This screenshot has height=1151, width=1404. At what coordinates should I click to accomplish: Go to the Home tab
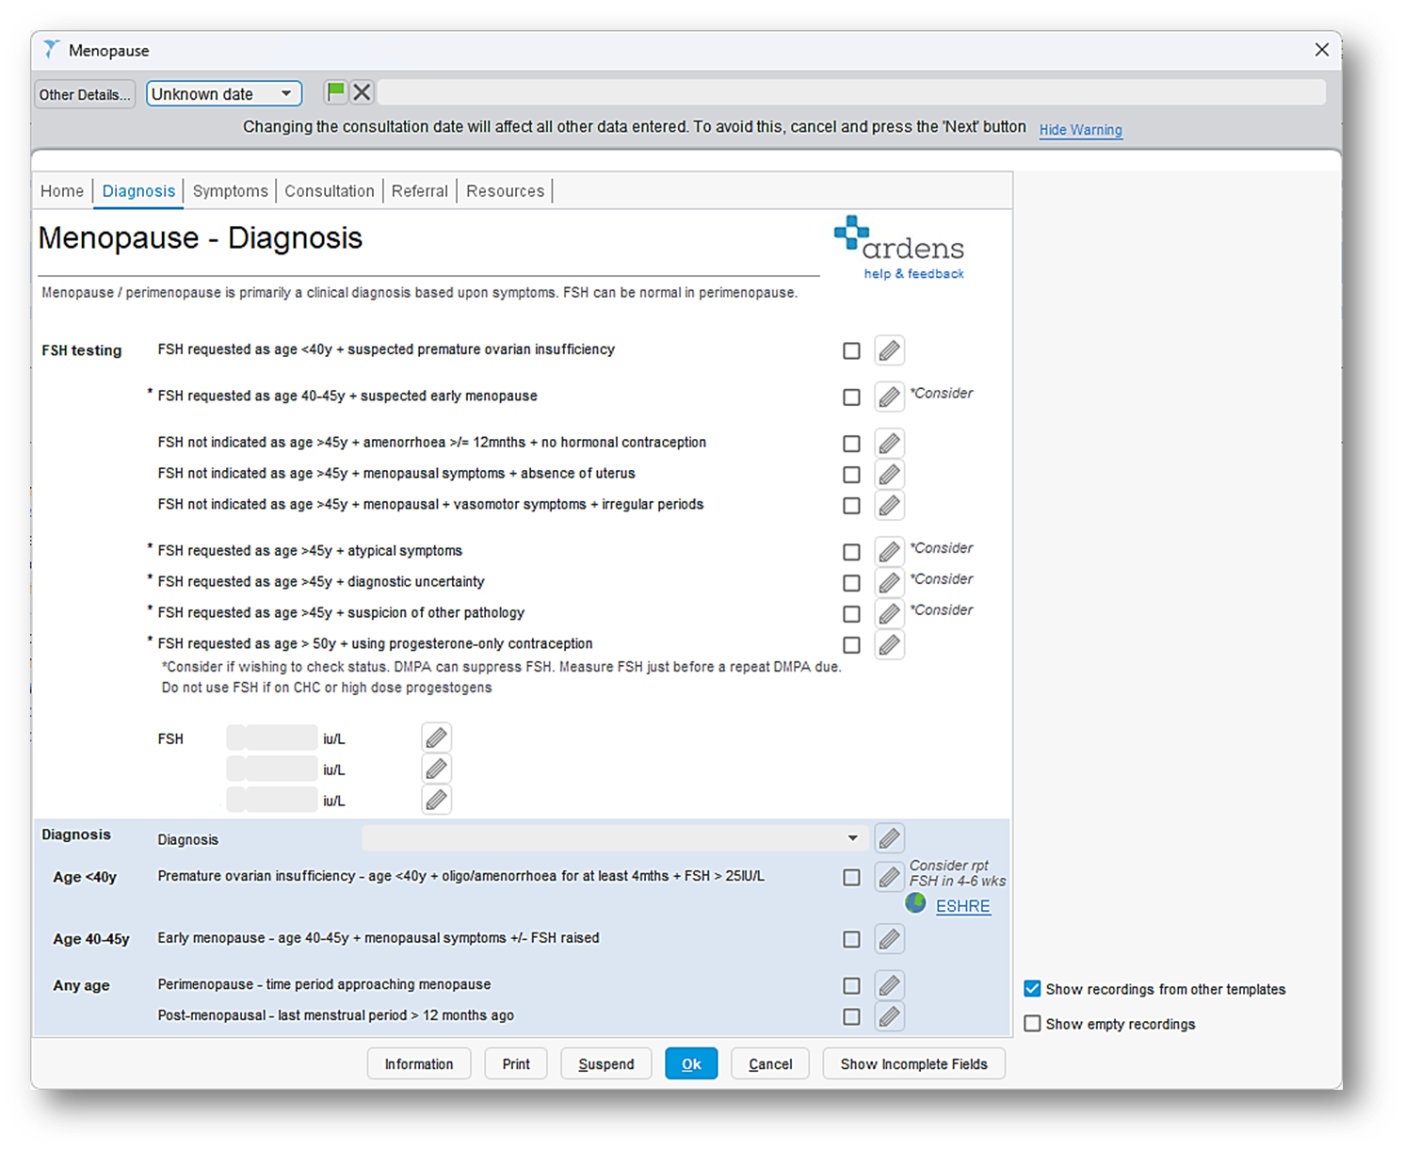(x=62, y=191)
